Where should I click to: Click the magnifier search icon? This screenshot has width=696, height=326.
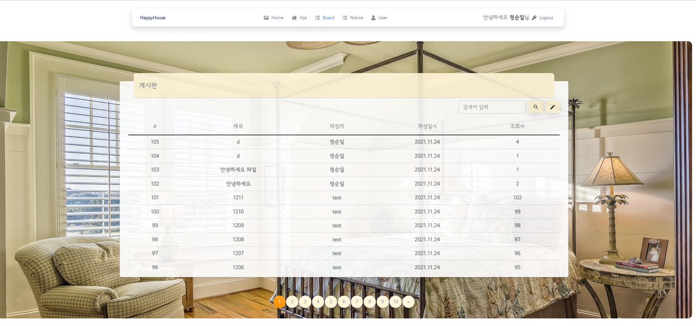[536, 107]
